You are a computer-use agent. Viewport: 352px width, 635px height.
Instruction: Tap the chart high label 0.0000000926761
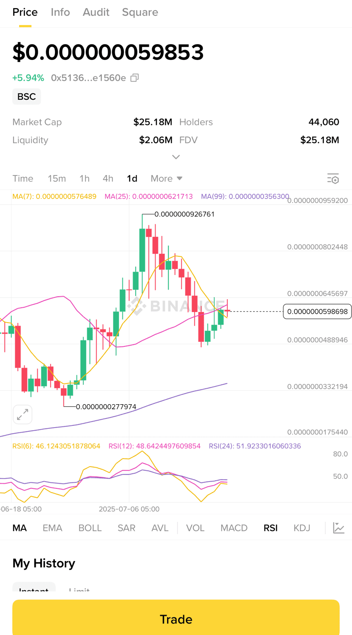185,214
